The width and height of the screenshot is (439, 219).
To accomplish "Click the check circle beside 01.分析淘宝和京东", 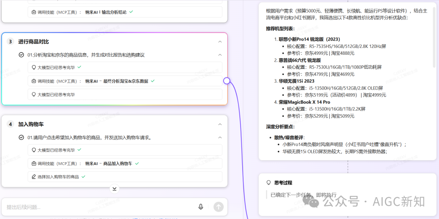I will [x=21, y=55].
